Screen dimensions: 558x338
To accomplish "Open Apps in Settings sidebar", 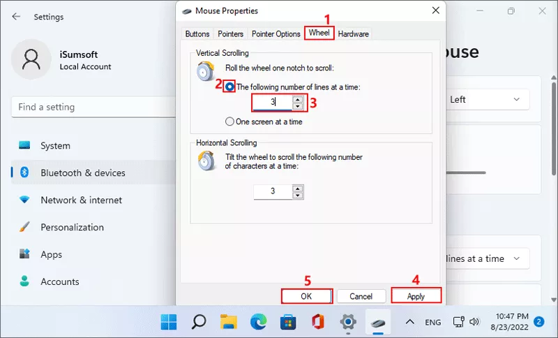I will point(93,254).
